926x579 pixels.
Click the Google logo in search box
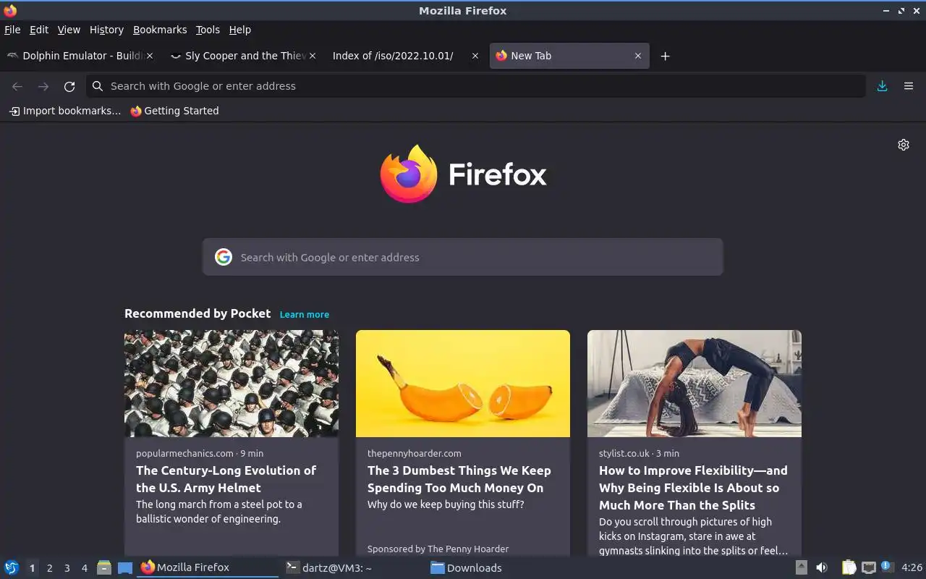pyautogui.click(x=224, y=257)
